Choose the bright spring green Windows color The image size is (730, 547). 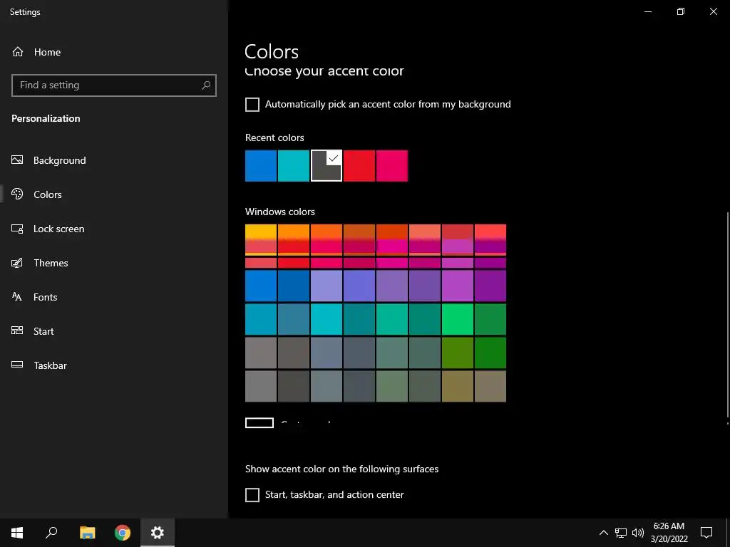[458, 319]
